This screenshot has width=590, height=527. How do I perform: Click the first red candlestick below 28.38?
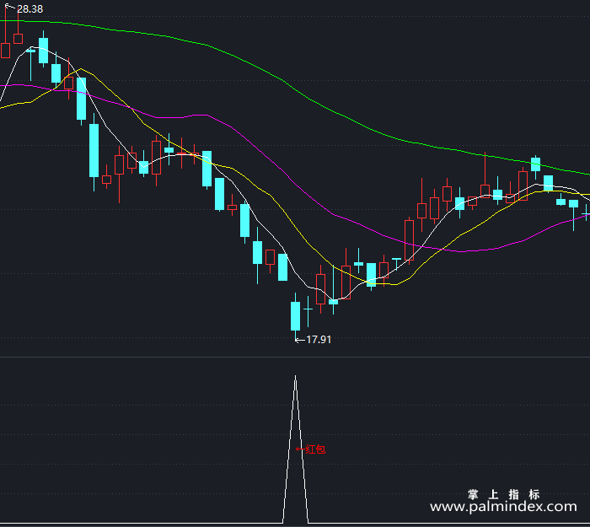click(5, 51)
